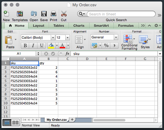Switch to the Formulas ribbon tab
This screenshot has height=130, width=164.
tap(126, 26)
